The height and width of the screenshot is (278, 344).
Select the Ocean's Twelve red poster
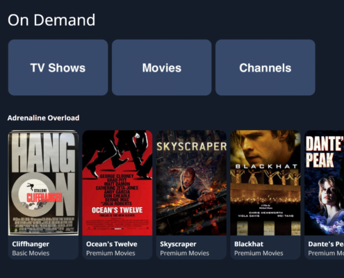117,183
